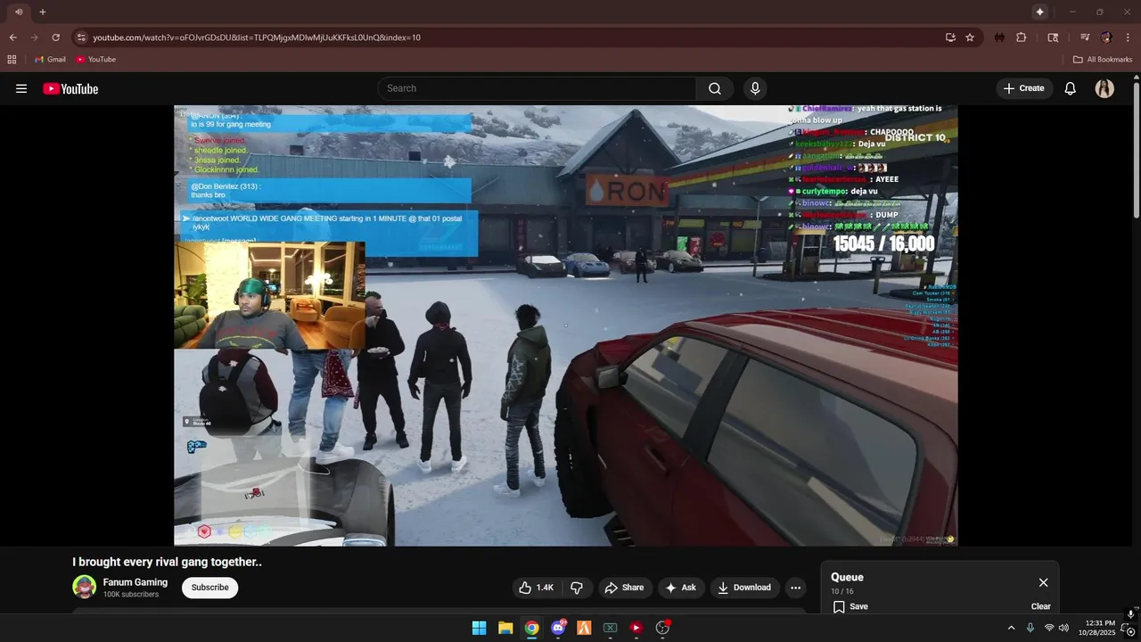Open the Fanum Gaming channel avatar
1141x642 pixels.
click(84, 587)
